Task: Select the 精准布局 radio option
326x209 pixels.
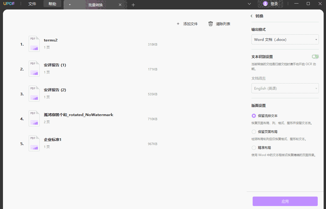Action: 254,147
